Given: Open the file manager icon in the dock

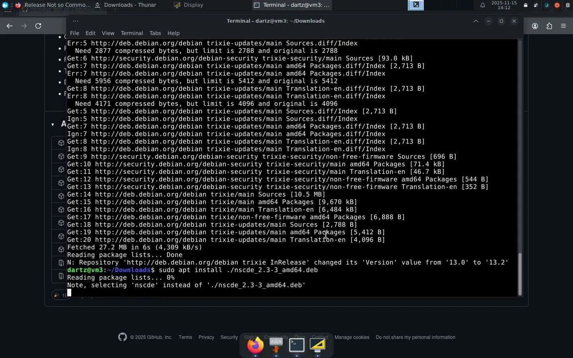Looking at the screenshot, I should point(276,345).
